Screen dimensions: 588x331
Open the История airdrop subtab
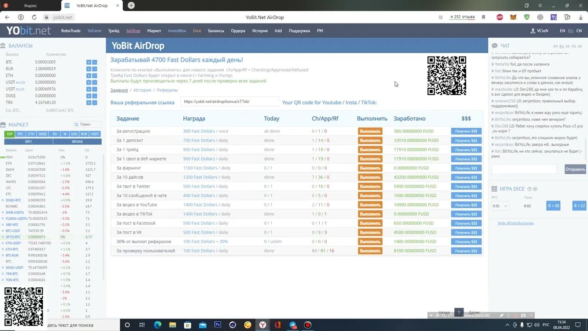click(142, 90)
